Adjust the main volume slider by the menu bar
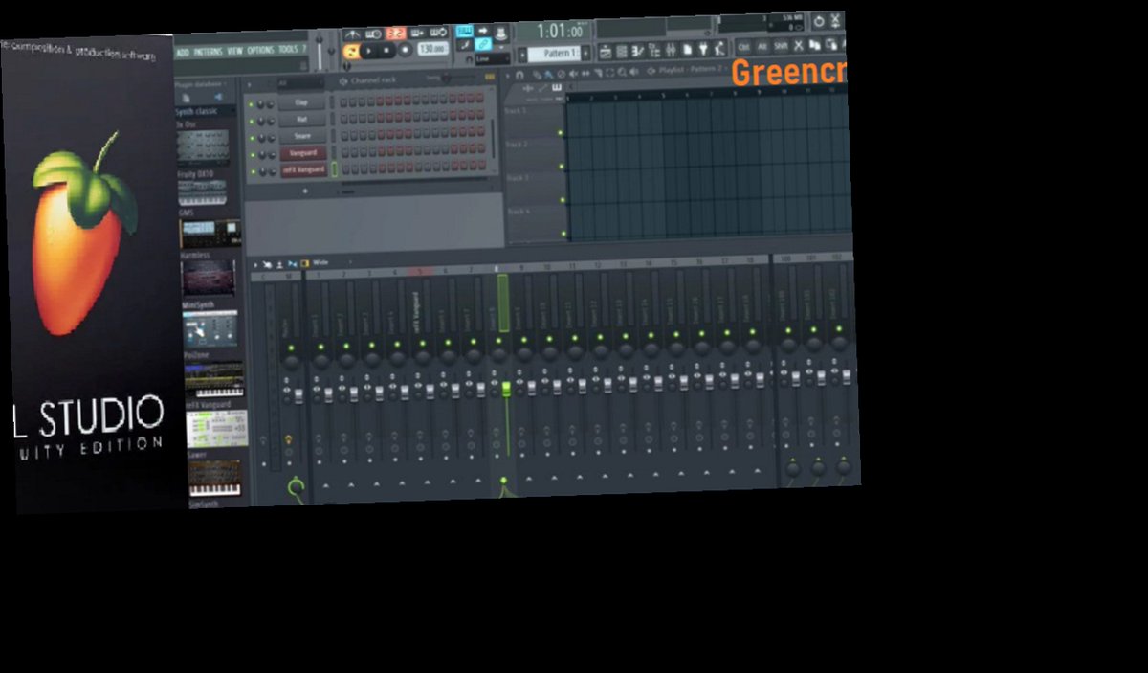The height and width of the screenshot is (673, 1148). 320,53
